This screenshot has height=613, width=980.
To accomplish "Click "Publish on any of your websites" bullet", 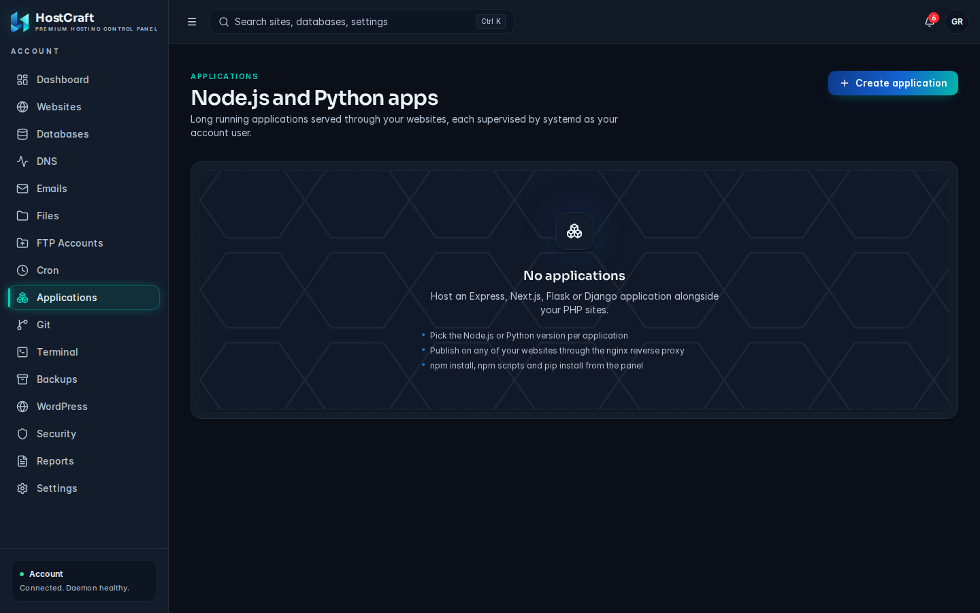I will 557,351.
